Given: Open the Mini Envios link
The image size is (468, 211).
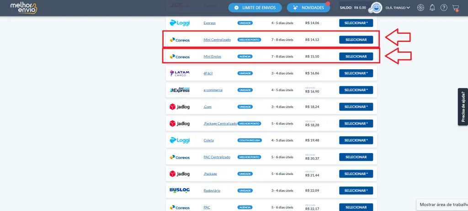Looking at the screenshot, I should coord(212,57).
